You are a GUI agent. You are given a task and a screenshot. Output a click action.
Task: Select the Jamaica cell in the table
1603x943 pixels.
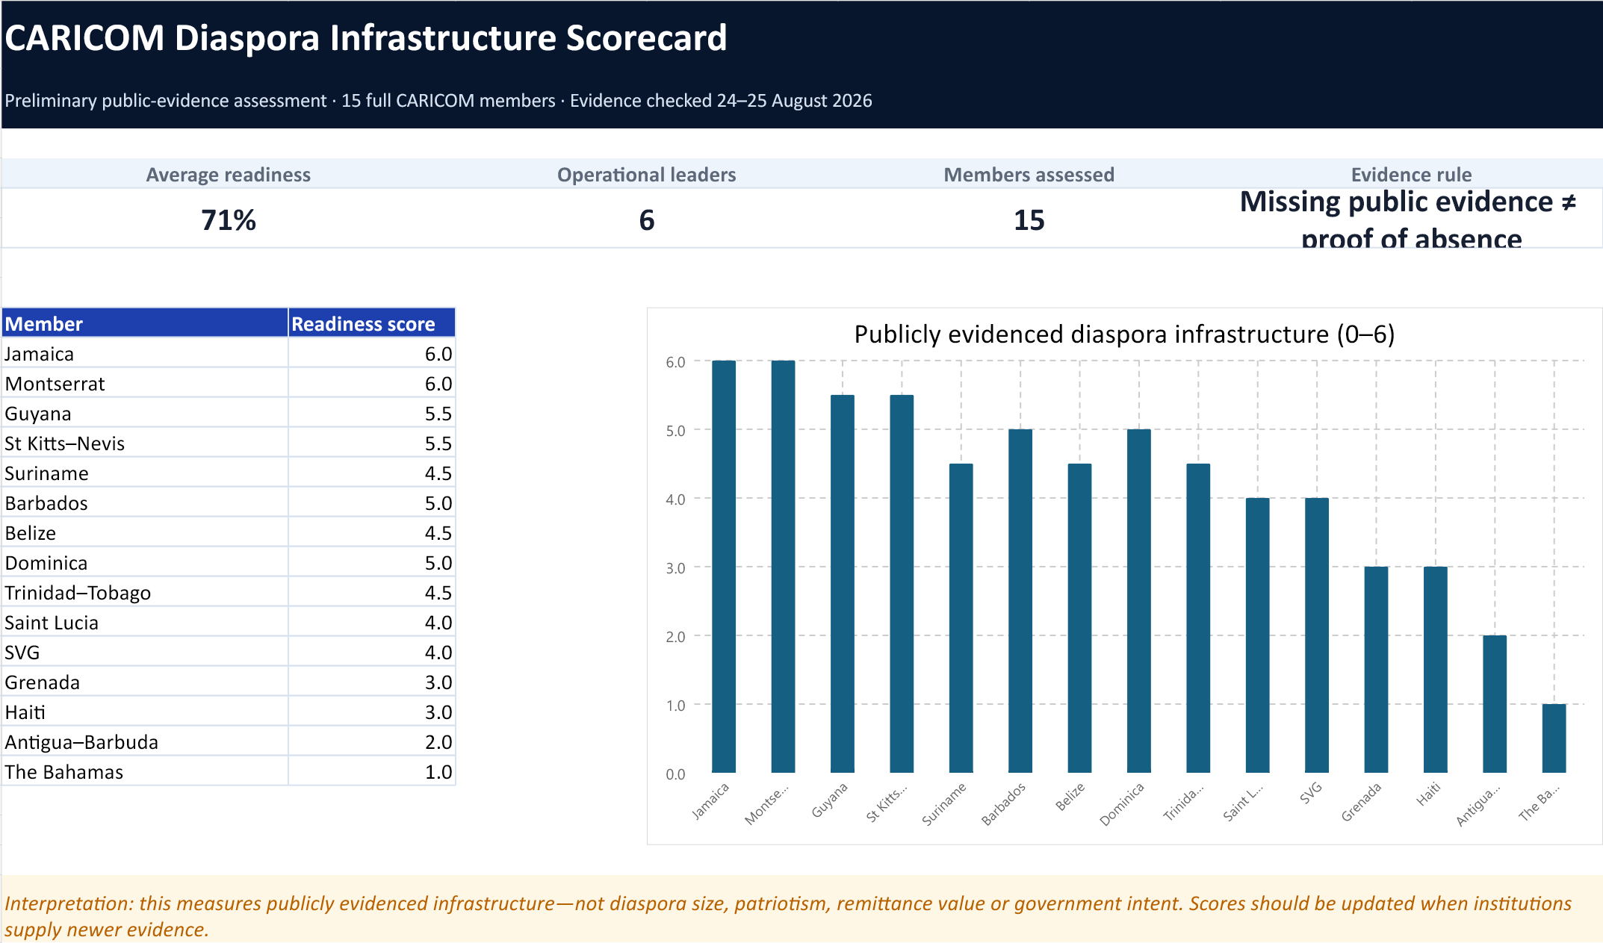point(145,353)
